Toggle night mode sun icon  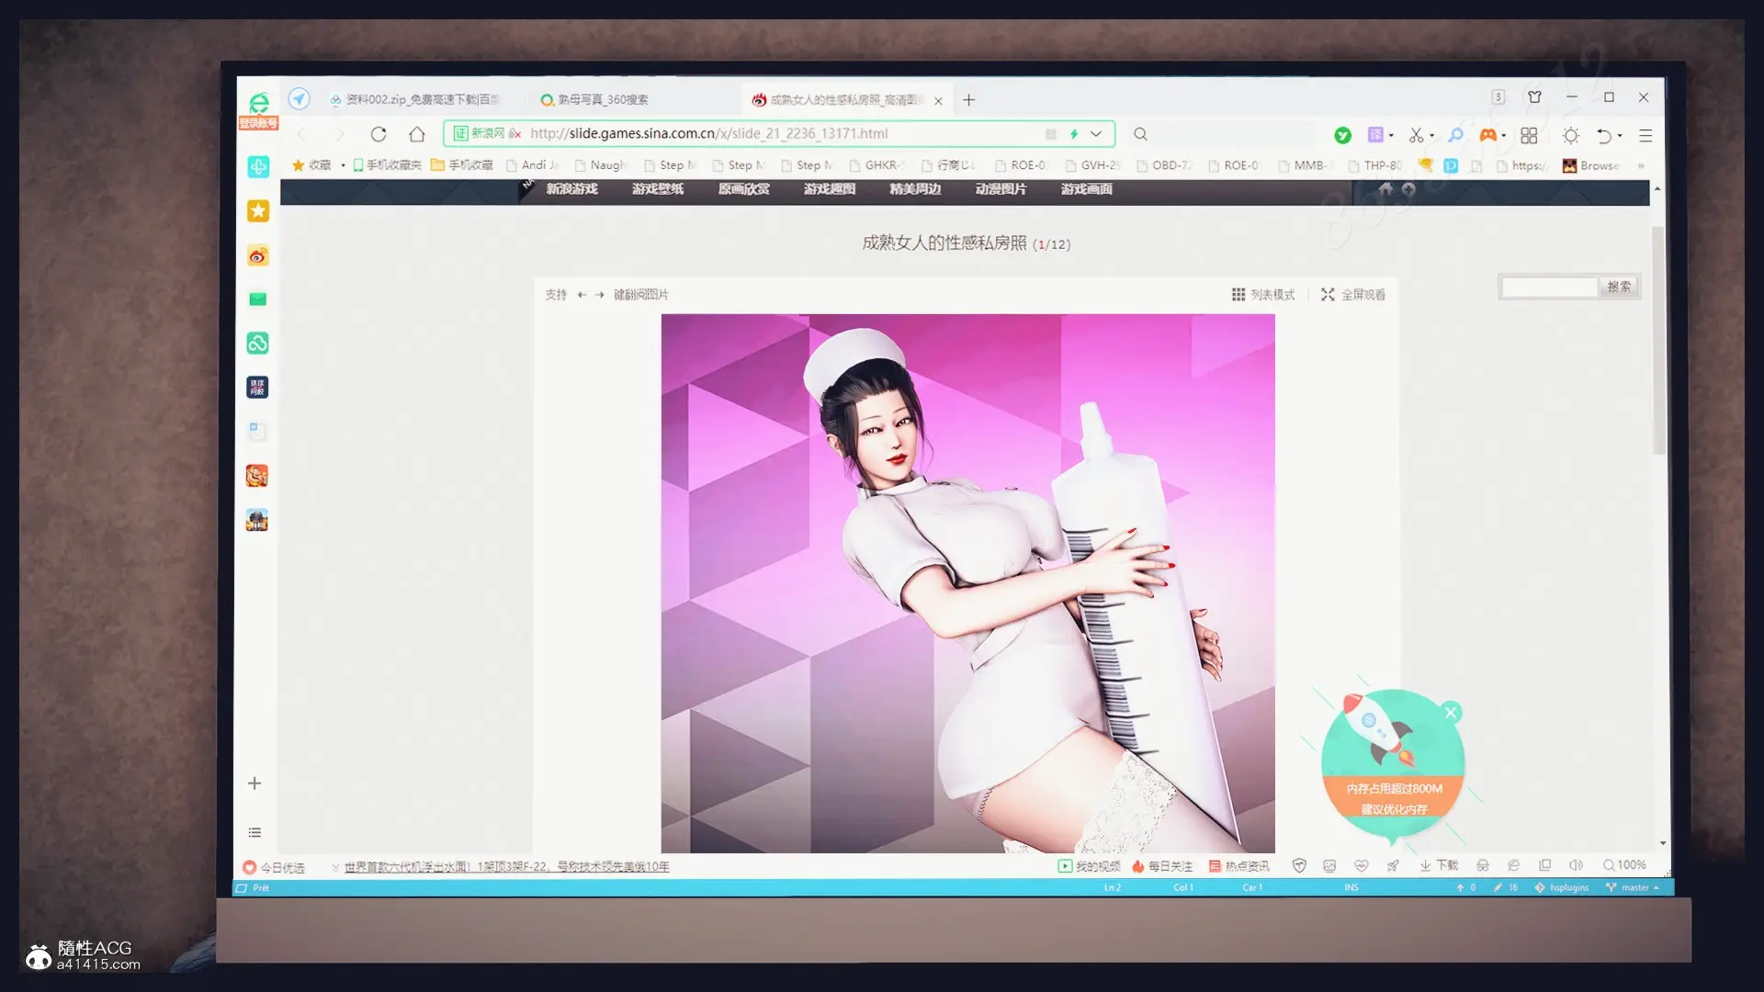point(1571,135)
